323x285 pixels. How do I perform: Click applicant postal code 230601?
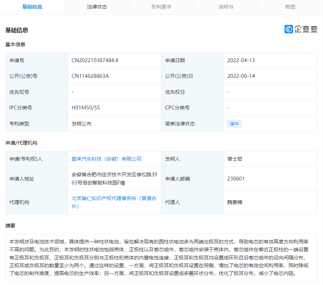point(236,179)
